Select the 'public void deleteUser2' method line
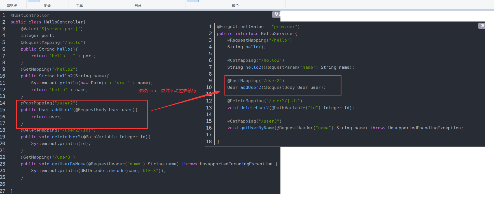Screen dimensions: 494x203 coord(85,137)
